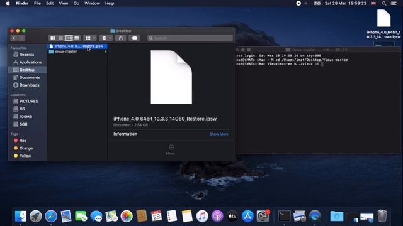The image size is (403, 226).
Task: Click the volume icon in the menu bar
Action: click(x=306, y=3)
